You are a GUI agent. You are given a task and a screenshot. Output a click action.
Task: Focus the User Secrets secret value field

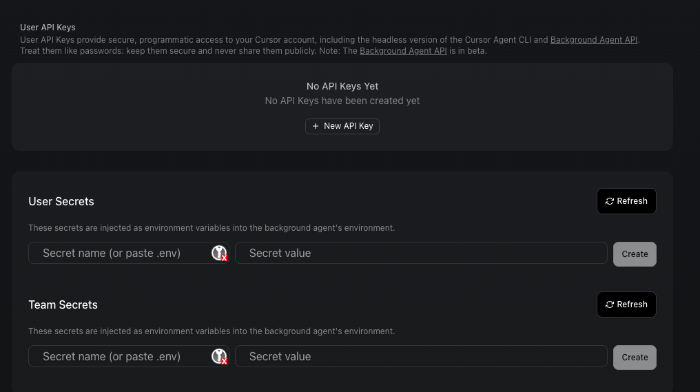[x=420, y=253]
